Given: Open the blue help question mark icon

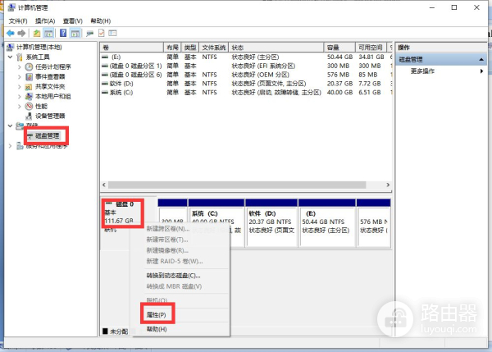Looking at the screenshot, I should (63, 33).
